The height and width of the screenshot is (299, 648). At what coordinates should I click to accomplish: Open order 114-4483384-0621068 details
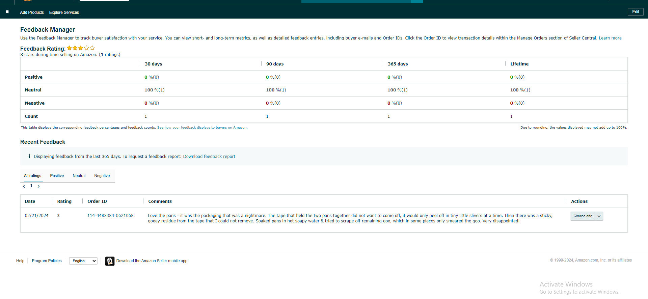click(x=110, y=216)
